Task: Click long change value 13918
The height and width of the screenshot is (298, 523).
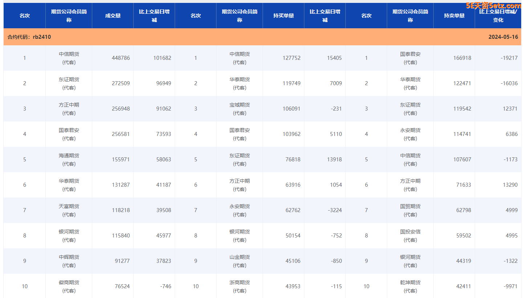Action: pos(334,160)
